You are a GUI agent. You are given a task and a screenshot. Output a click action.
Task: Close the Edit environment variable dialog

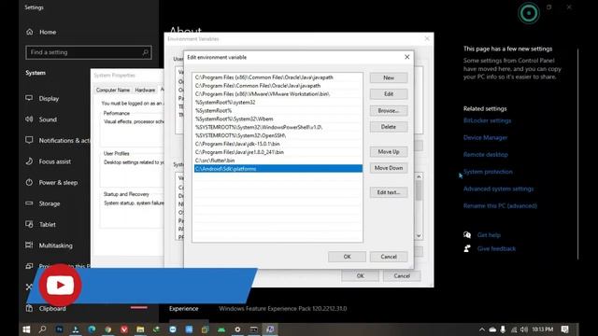point(407,57)
